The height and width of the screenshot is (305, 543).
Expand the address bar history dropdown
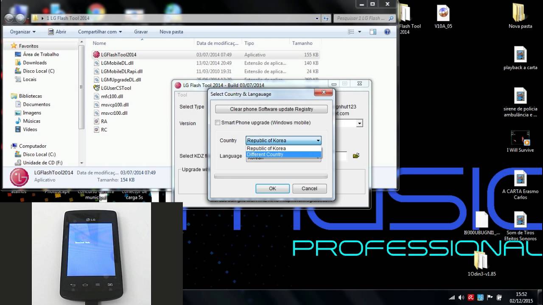click(317, 18)
